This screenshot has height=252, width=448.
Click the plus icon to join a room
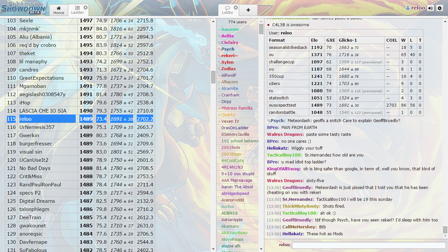click(x=248, y=10)
